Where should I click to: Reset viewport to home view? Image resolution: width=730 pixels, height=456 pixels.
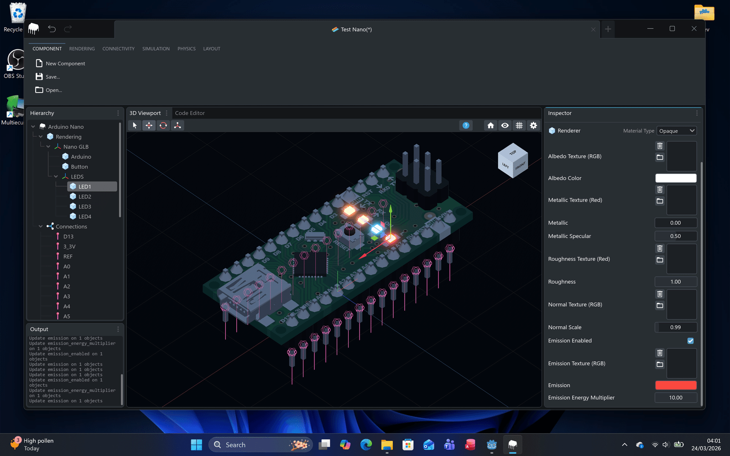pyautogui.click(x=490, y=125)
